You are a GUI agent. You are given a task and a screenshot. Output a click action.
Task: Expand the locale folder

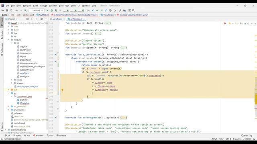pyautogui.click(x=12, y=80)
